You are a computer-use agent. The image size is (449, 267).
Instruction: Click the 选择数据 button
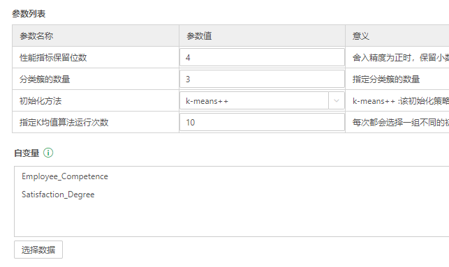pos(38,250)
